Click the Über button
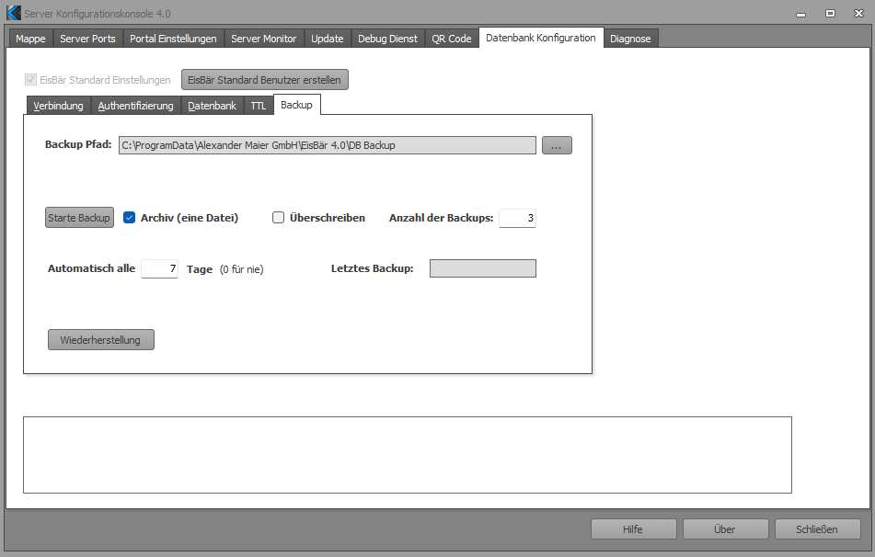The width and height of the screenshot is (875, 557). [725, 529]
